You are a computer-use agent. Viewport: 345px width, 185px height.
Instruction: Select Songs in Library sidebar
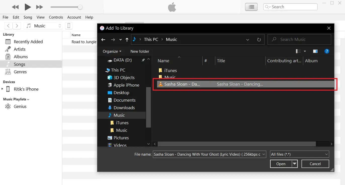point(19,64)
